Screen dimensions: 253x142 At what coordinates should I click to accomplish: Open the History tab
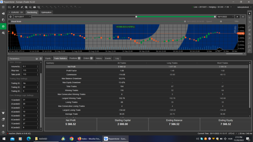pos(99,59)
